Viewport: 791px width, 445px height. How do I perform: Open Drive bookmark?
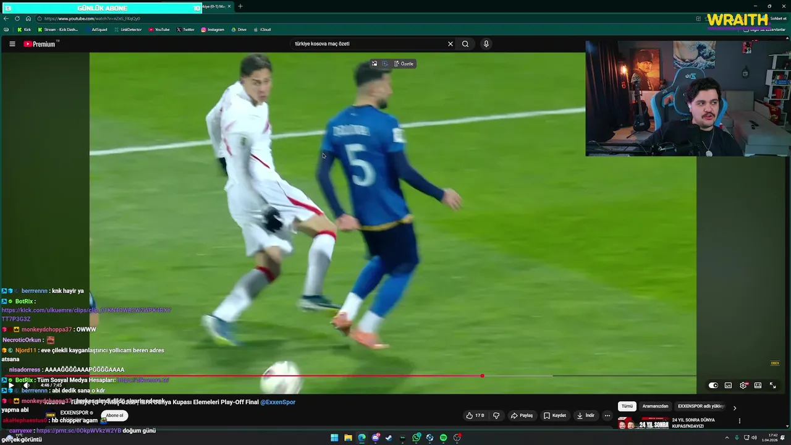[239, 30]
